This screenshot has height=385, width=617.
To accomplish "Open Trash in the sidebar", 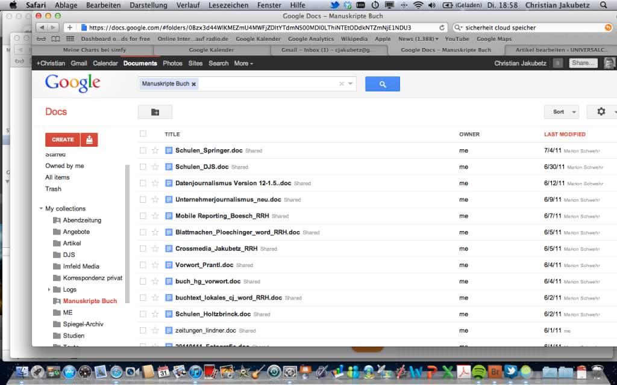I will [53, 189].
